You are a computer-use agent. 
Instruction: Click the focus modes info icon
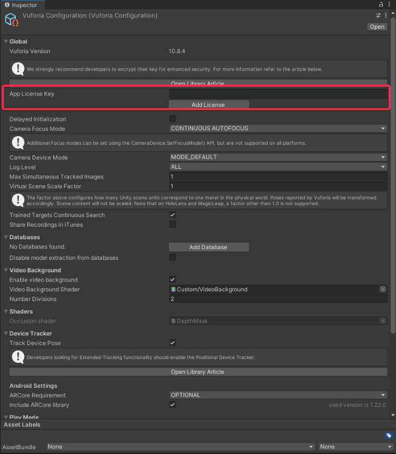tap(18, 143)
